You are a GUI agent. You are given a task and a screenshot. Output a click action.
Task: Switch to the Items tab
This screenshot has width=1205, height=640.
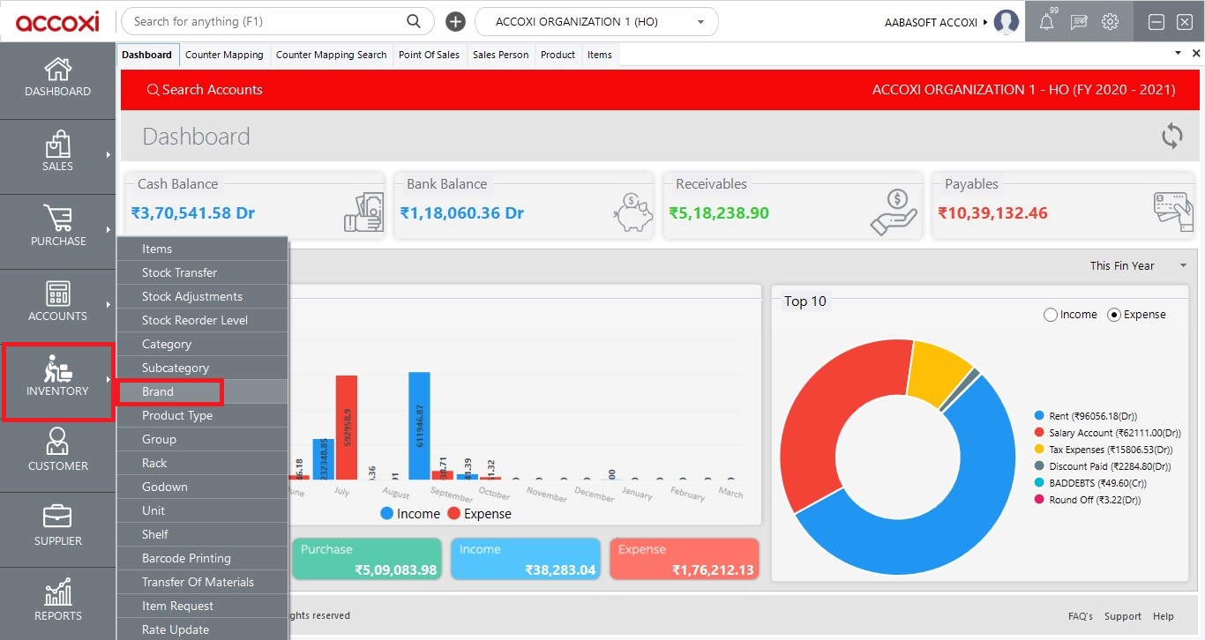coord(600,55)
